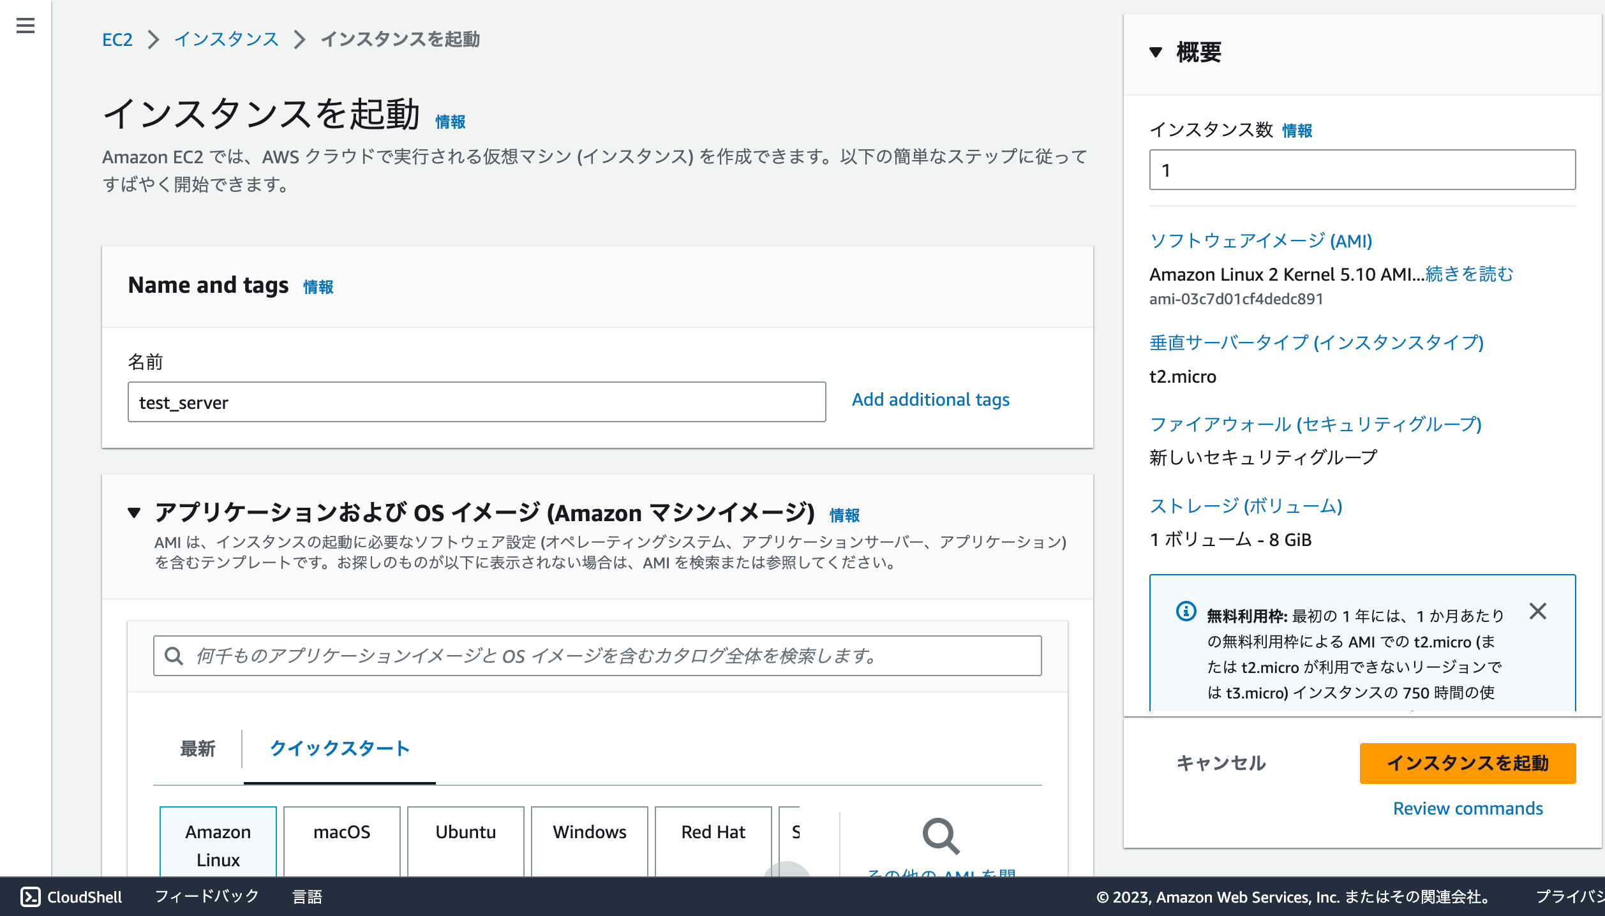Screen dimensions: 1605x916
Task: Click the EC2 breadcrumb link
Action: [117, 40]
